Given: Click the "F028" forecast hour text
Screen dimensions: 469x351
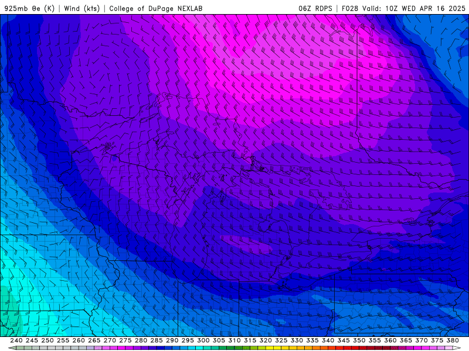Looking at the screenshot, I should coord(350,8).
